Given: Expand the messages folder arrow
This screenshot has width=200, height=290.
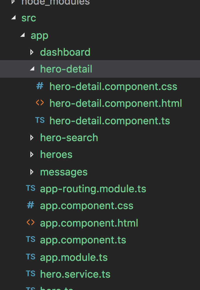Looking at the screenshot, I should point(32,172).
